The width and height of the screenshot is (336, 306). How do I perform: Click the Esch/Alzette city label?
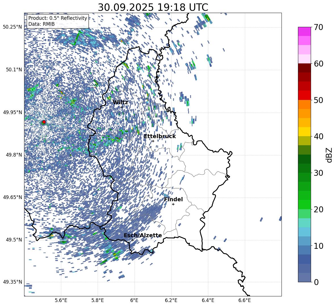143,236
